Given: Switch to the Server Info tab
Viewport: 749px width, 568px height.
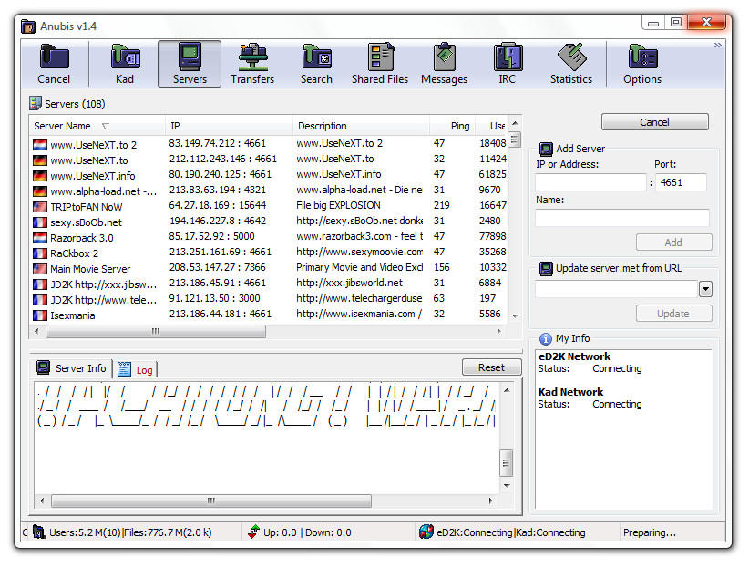Looking at the screenshot, I should pyautogui.click(x=72, y=368).
